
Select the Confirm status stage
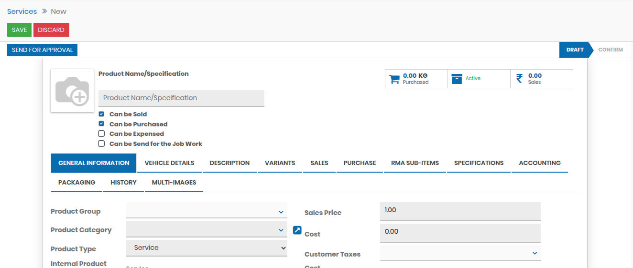coord(610,50)
